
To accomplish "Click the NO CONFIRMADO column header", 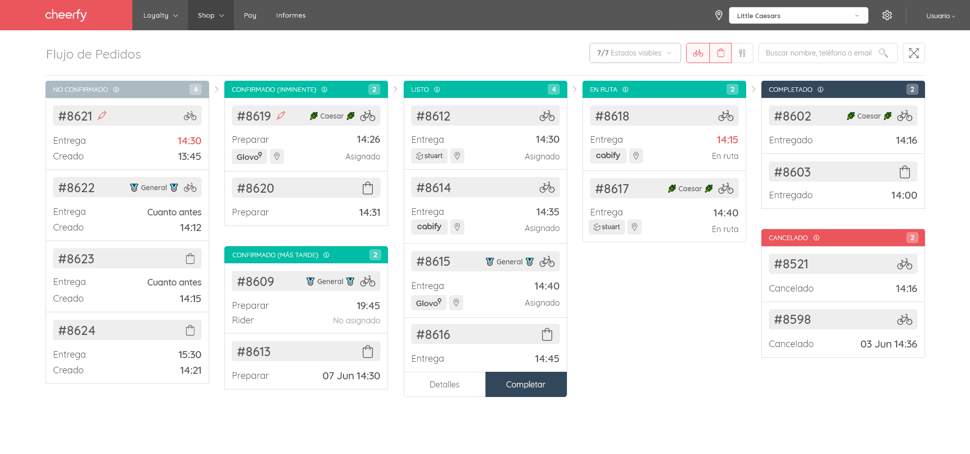I will [x=127, y=89].
